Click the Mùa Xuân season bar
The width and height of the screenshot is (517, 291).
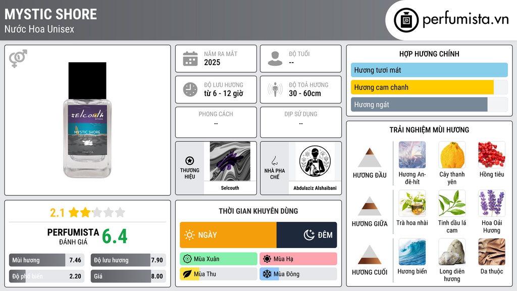(219, 259)
